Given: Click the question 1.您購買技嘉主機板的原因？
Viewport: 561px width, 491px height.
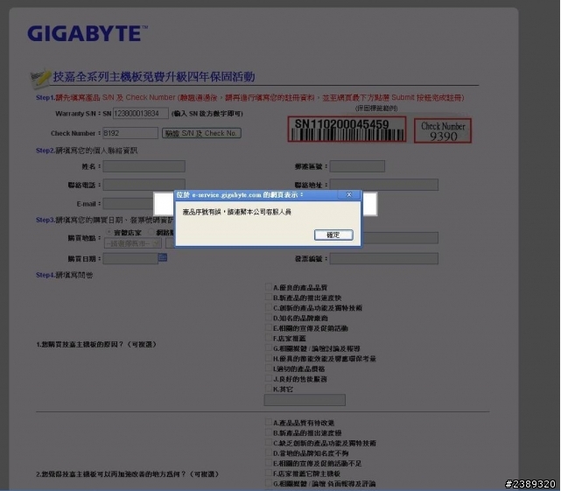Looking at the screenshot, I should point(96,344).
